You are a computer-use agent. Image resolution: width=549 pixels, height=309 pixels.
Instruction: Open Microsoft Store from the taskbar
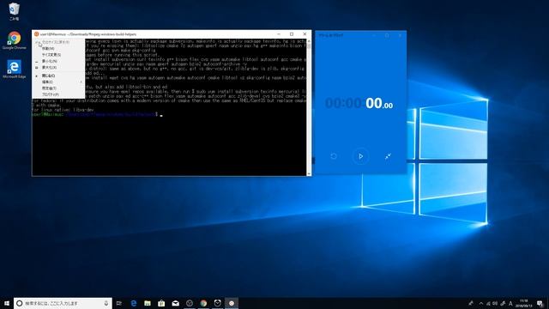click(x=161, y=303)
